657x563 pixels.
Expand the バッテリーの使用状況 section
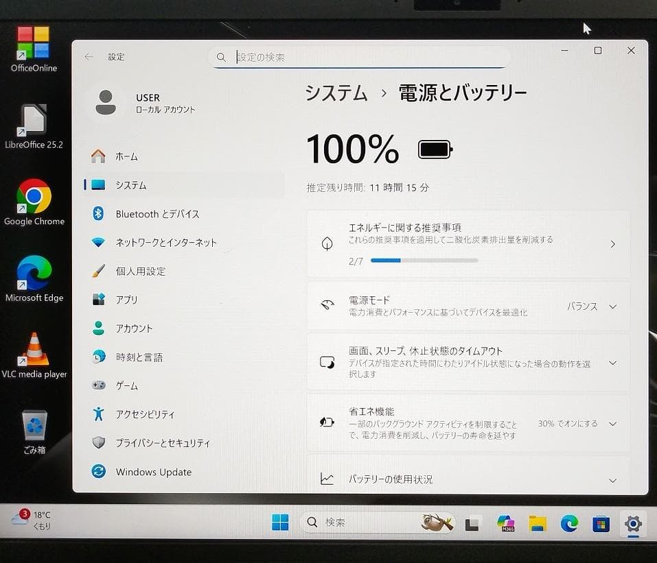click(612, 479)
